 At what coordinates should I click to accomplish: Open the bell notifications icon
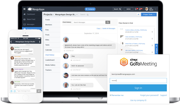[x=141, y=9]
